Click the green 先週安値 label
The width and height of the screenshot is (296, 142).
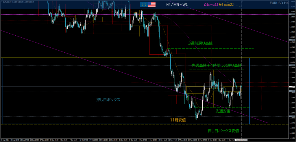223,111
